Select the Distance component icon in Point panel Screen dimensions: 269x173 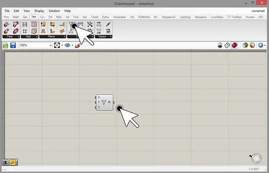coord(80,24)
